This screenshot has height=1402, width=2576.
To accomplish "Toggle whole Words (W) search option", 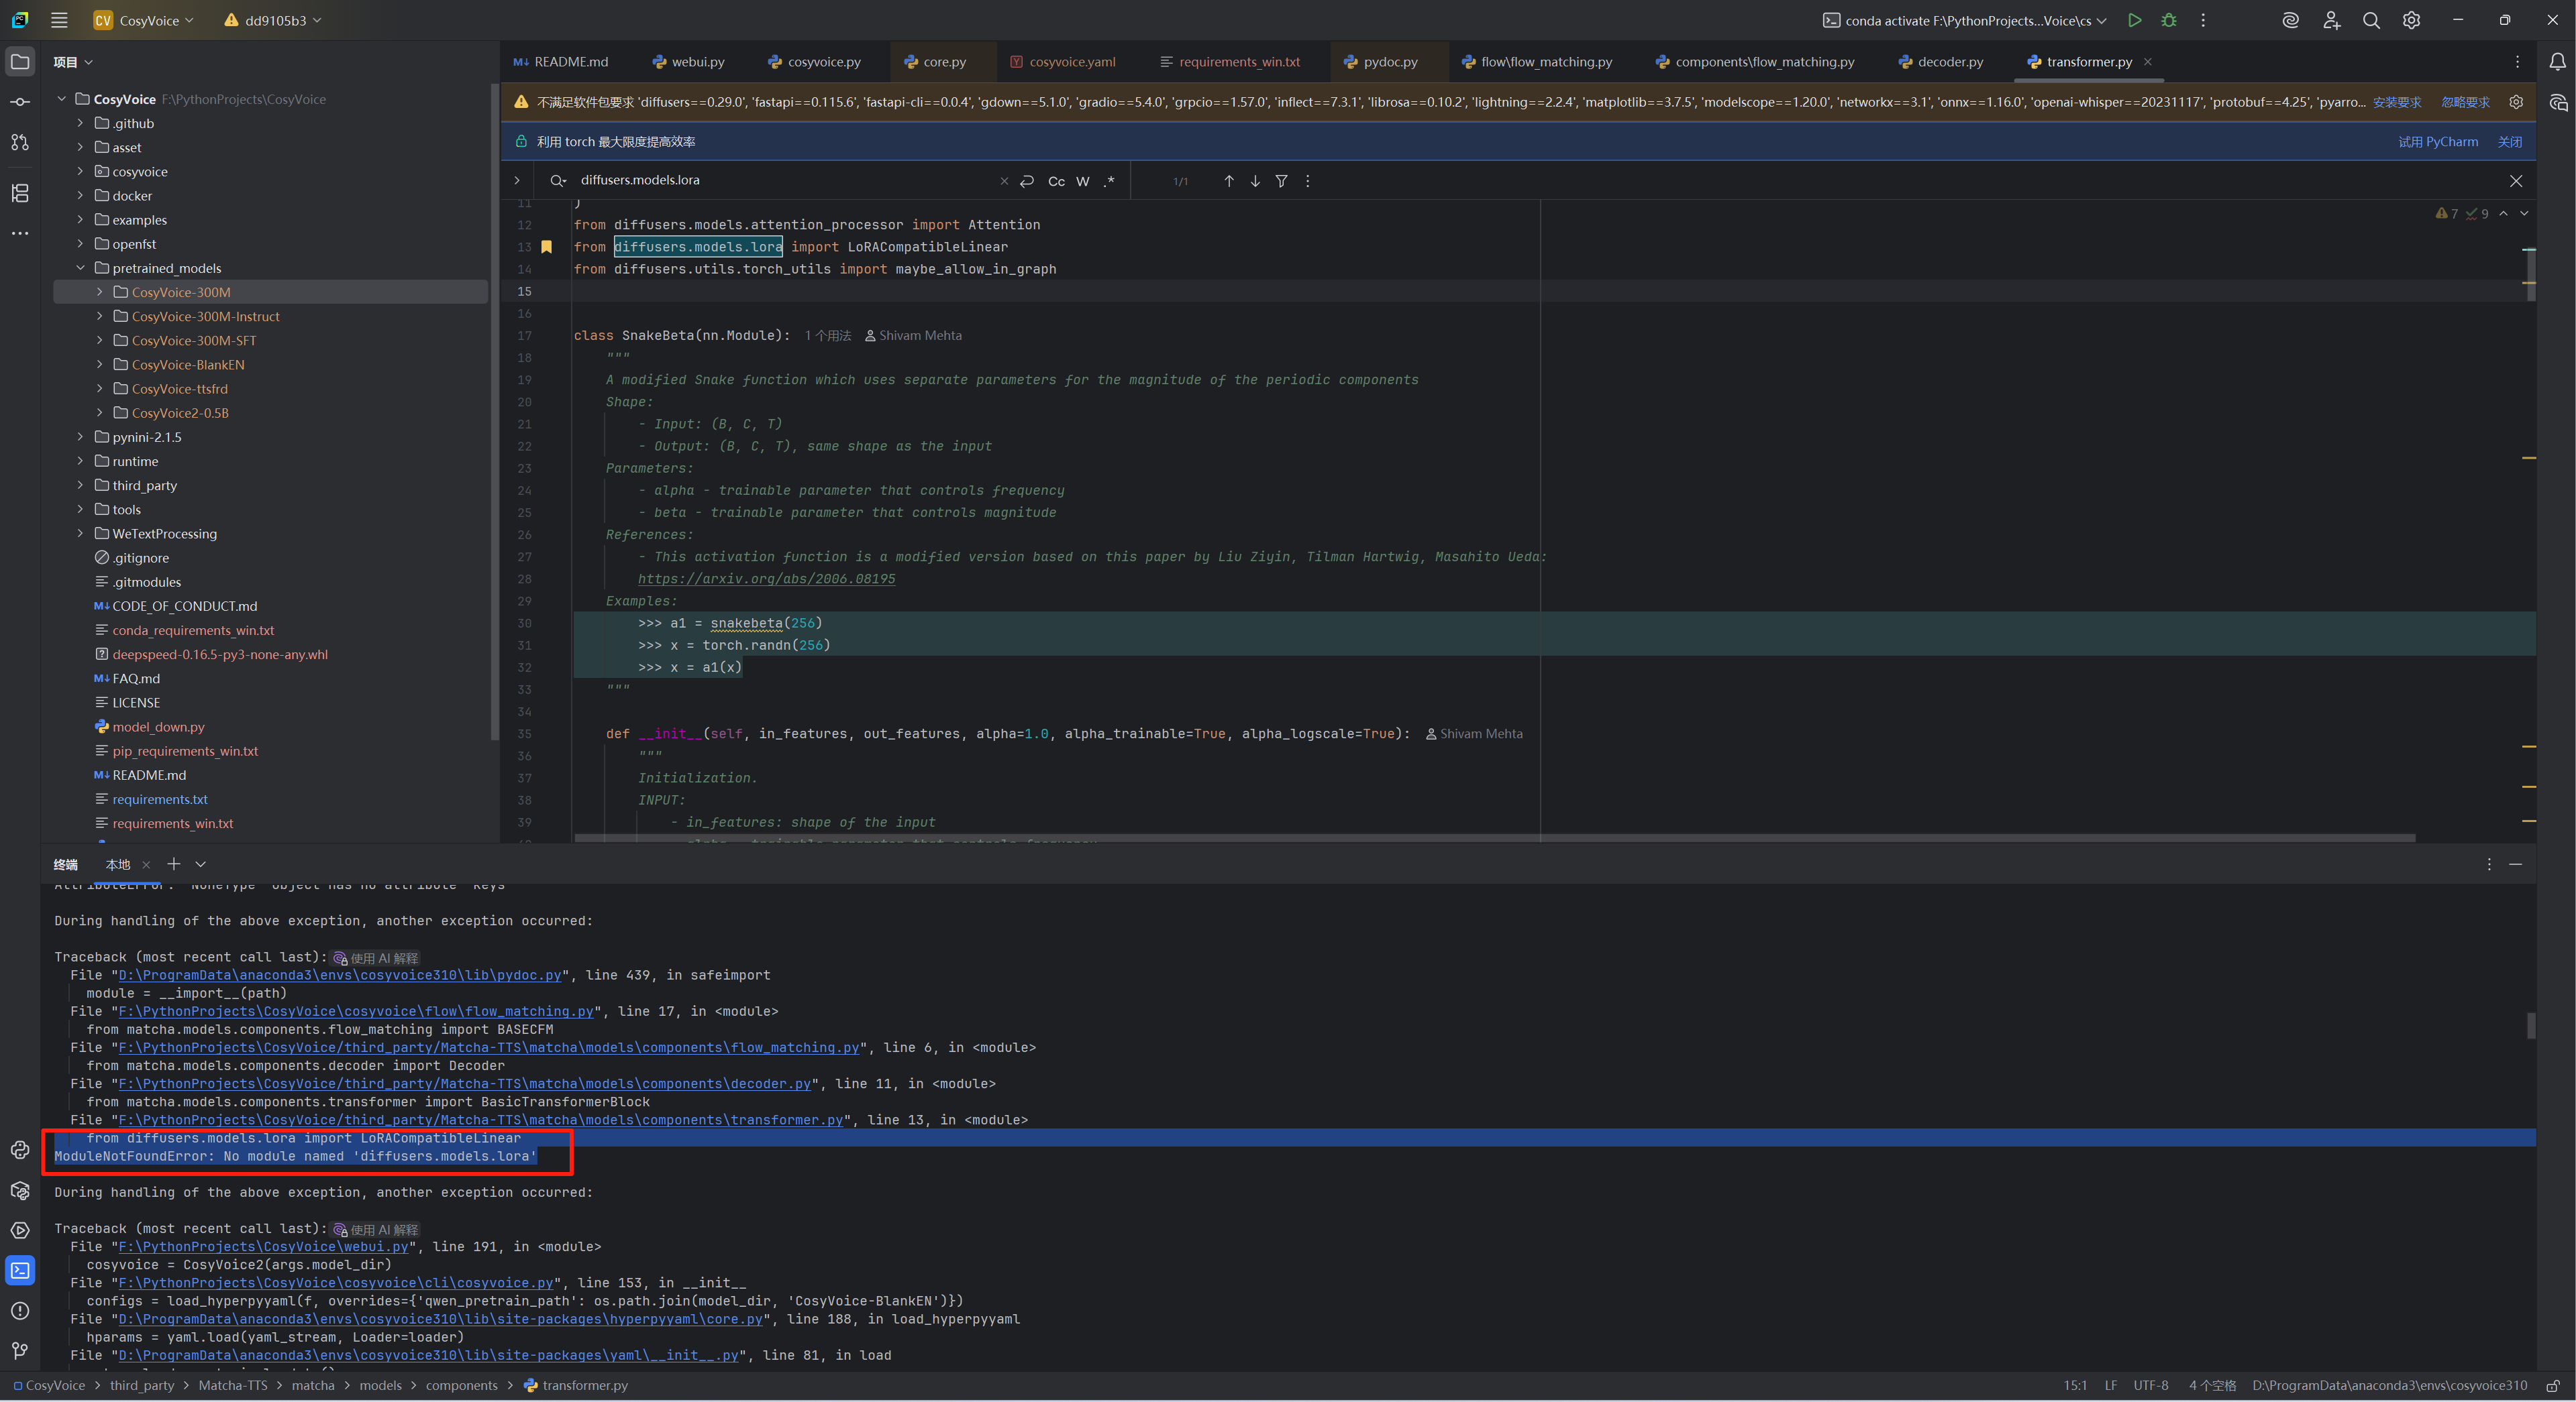I will (x=1082, y=181).
